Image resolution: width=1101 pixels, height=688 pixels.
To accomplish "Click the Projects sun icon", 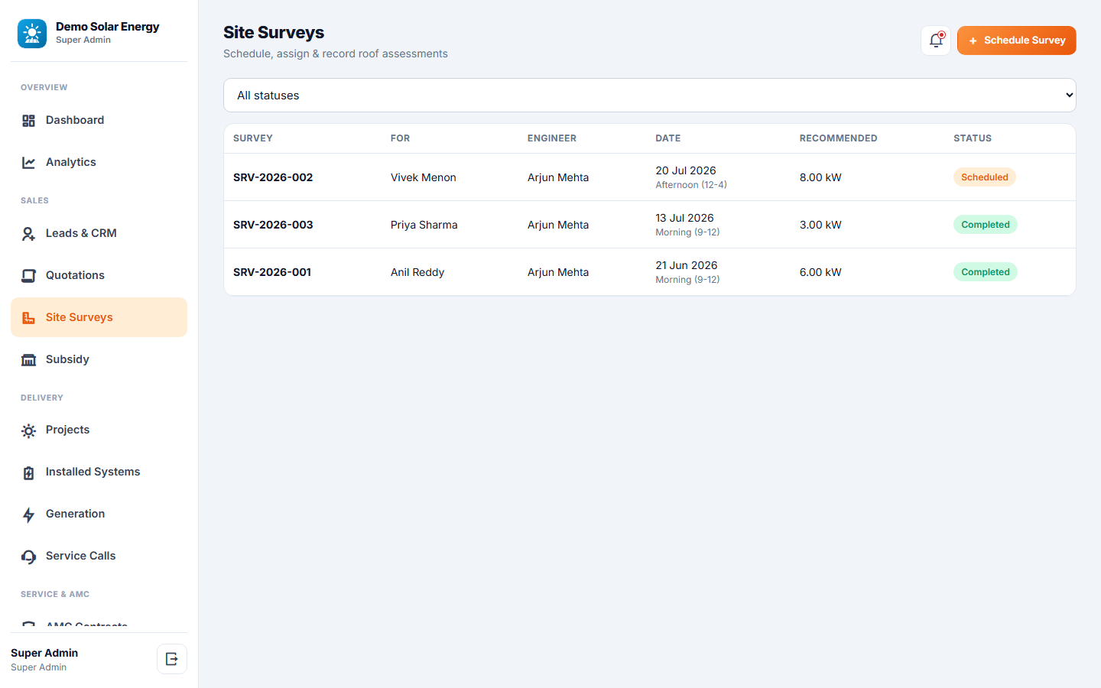I will click(28, 431).
